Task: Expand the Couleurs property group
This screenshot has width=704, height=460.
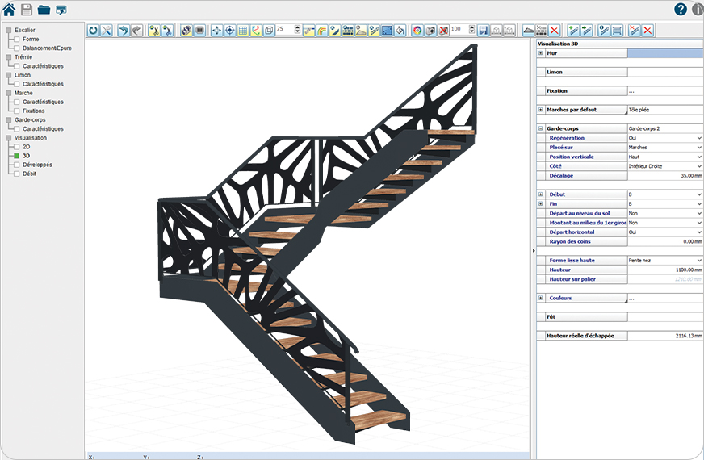Action: (x=541, y=298)
